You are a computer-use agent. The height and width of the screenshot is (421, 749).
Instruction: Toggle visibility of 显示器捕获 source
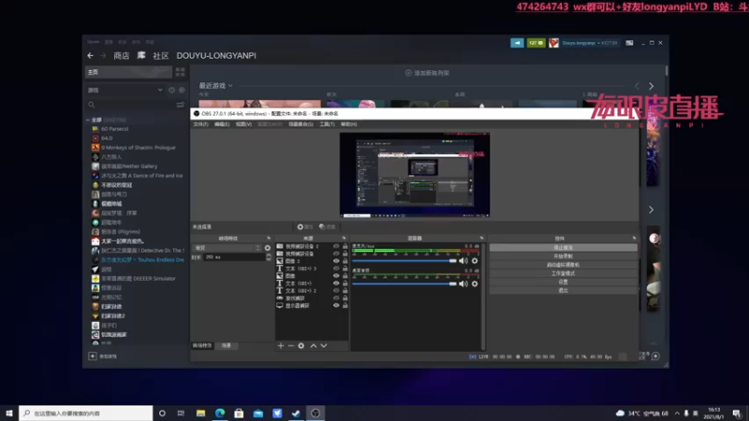click(x=336, y=306)
